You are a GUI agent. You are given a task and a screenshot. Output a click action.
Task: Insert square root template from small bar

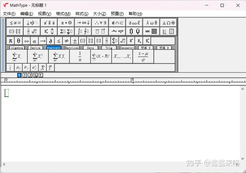123,41
